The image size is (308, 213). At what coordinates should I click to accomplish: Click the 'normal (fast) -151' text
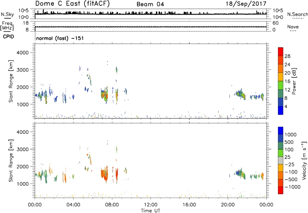[x=60, y=38]
